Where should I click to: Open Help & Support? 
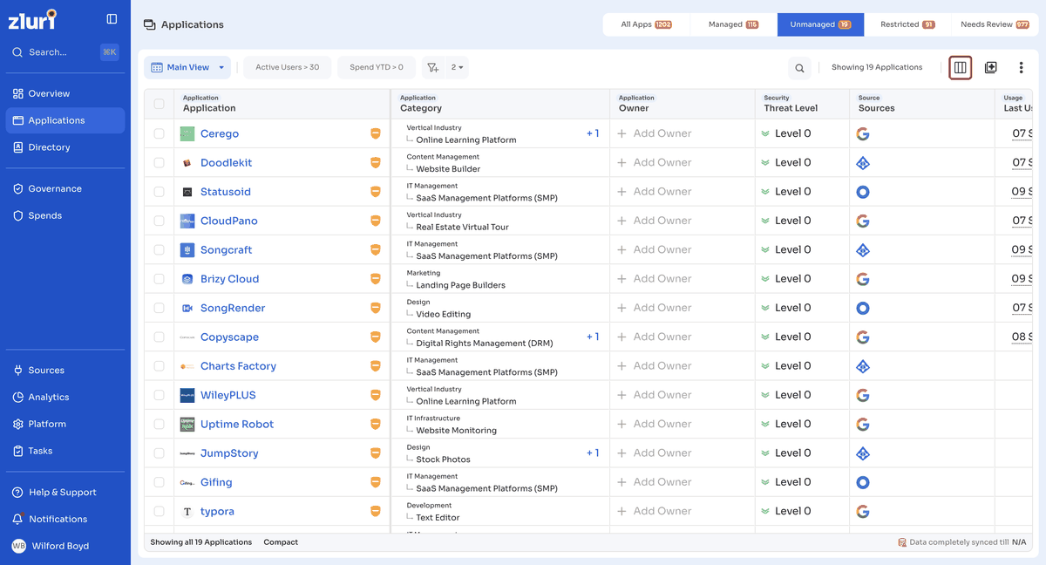65,492
